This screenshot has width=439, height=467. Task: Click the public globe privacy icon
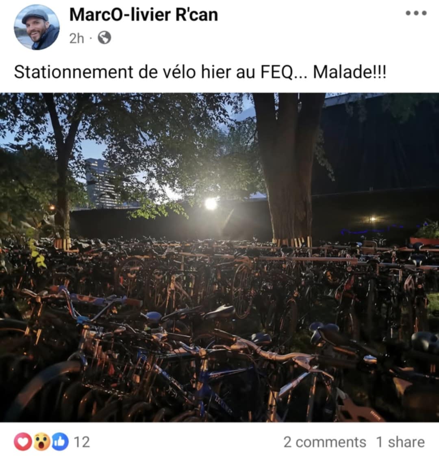click(104, 38)
